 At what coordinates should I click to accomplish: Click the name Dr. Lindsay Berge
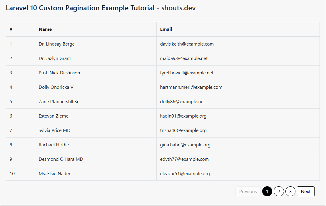[x=56, y=44]
